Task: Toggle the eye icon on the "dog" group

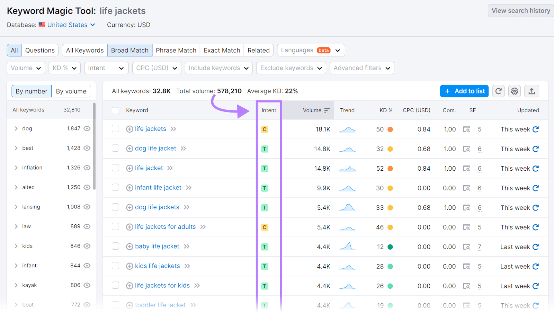Action: pyautogui.click(x=87, y=128)
